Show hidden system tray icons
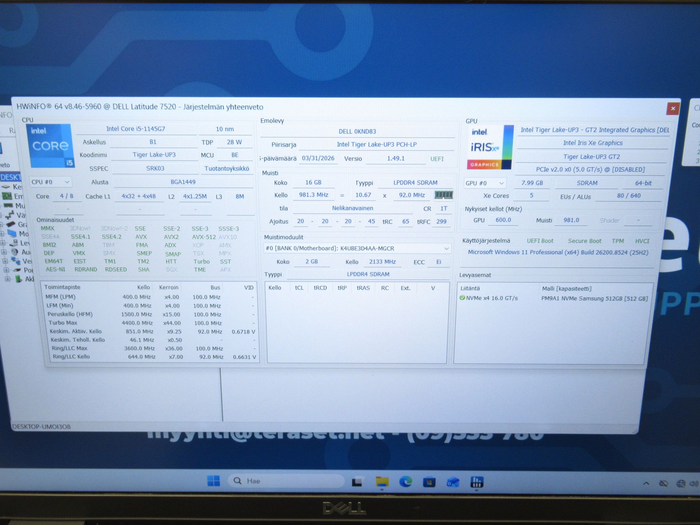 point(646,483)
